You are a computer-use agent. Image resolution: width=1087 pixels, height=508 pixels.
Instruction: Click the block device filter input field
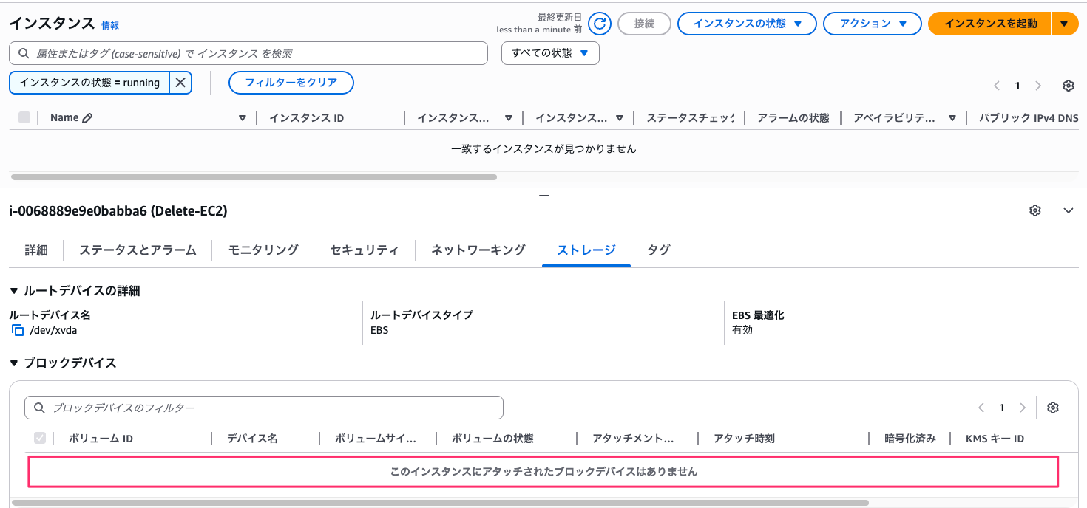[x=264, y=408]
